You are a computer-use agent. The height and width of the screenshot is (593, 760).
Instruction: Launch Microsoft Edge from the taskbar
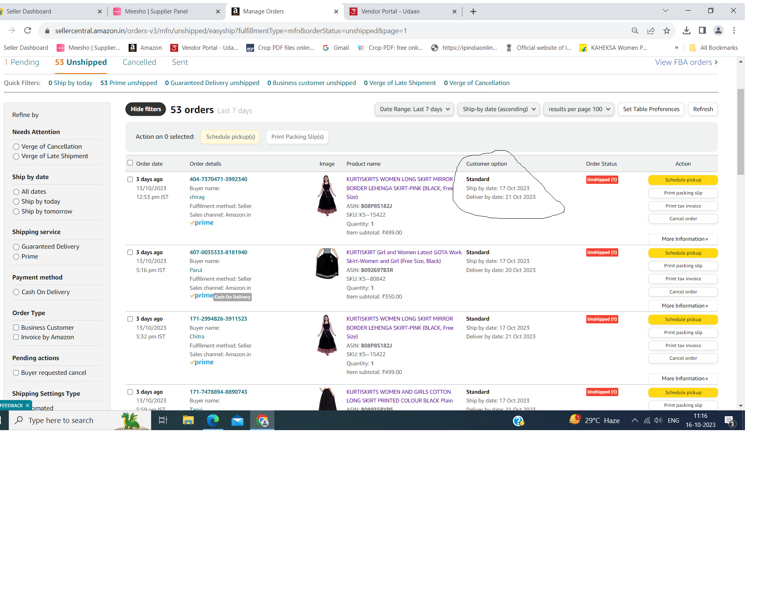click(x=213, y=420)
